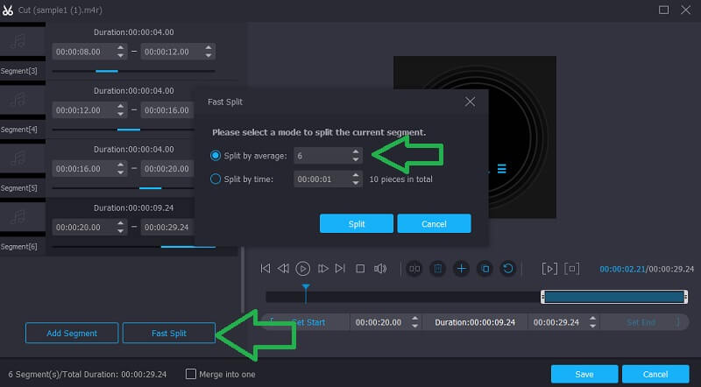Image resolution: width=701 pixels, height=387 pixels.
Task: Step to the previous frame
Action: point(284,269)
